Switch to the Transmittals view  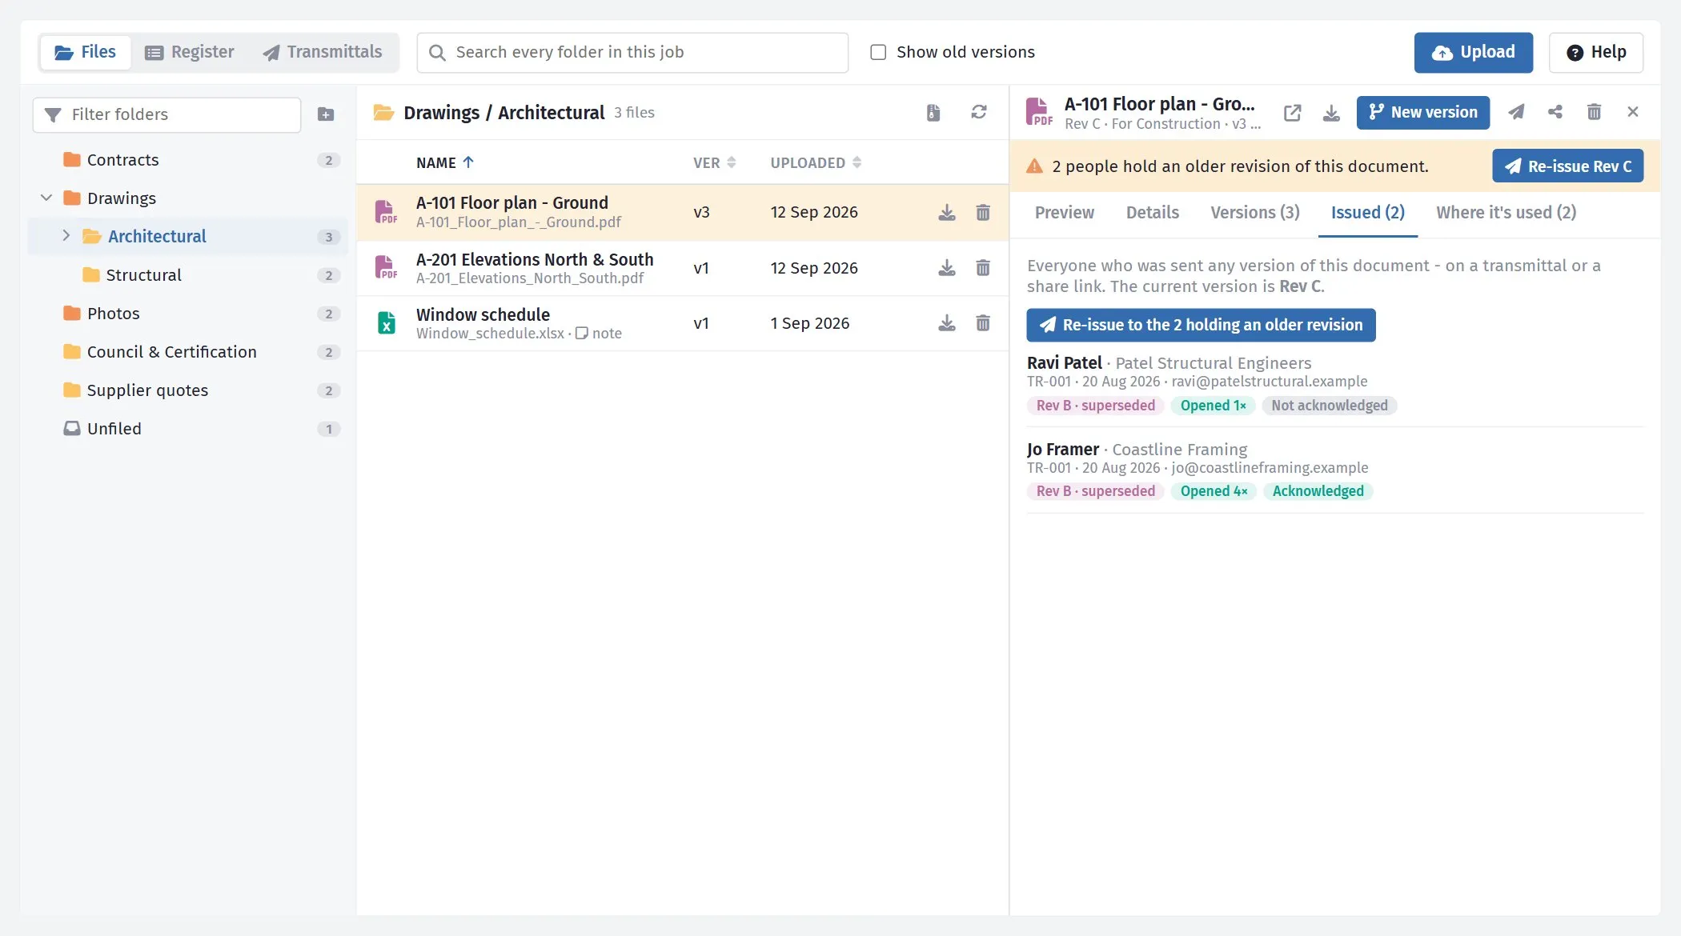(323, 52)
